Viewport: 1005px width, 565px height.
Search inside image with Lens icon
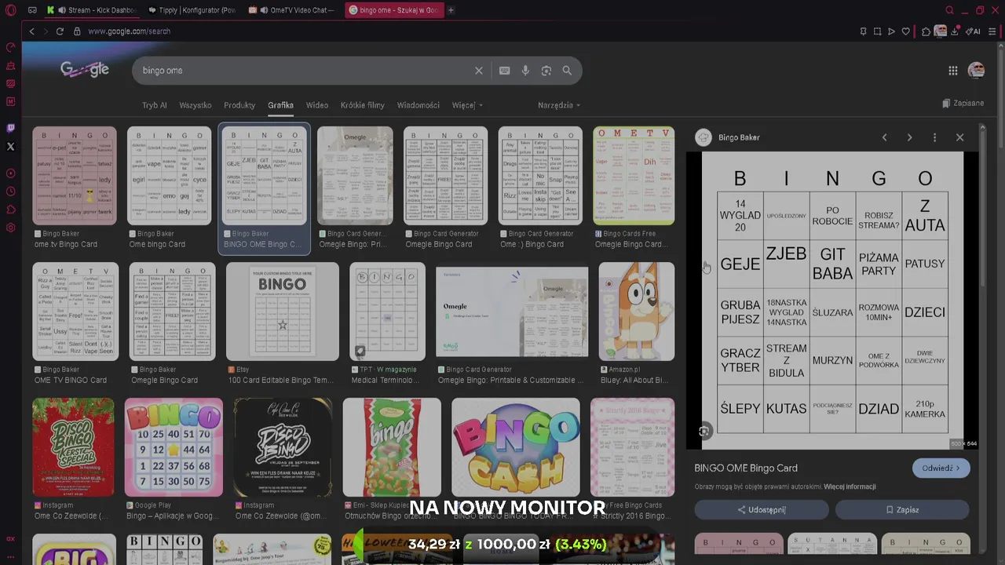pyautogui.click(x=704, y=431)
